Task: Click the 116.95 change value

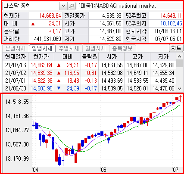Action: tap(72, 73)
